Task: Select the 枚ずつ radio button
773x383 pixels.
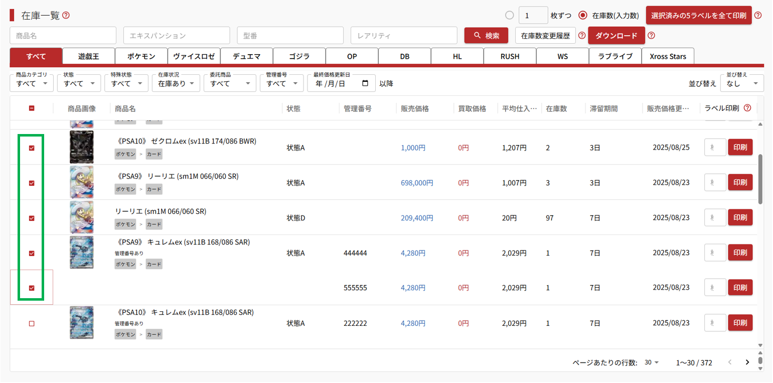Action: [x=510, y=15]
